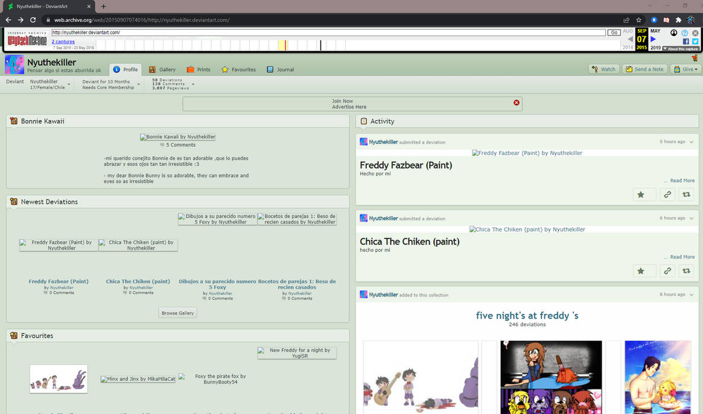Share the capture on Twitter
Viewport: 703px width, 414px height.
(695, 41)
